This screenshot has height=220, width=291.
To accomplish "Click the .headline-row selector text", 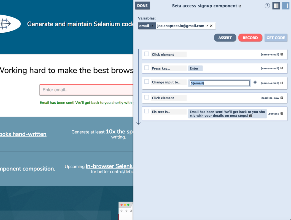I will (270, 98).
